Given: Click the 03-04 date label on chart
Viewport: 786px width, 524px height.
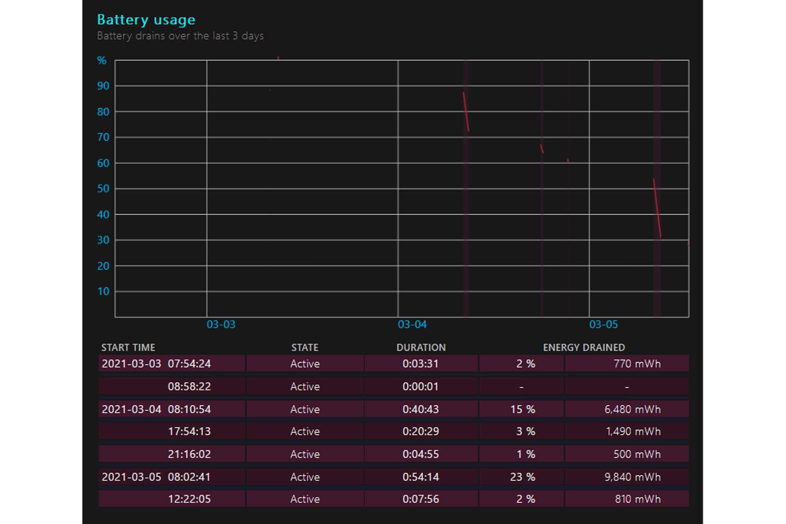Looking at the screenshot, I should click(412, 325).
